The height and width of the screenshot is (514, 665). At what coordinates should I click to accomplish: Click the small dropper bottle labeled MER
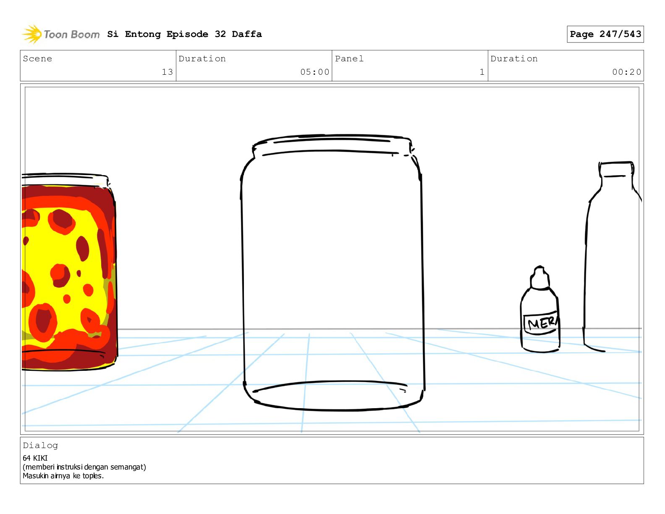point(540,309)
